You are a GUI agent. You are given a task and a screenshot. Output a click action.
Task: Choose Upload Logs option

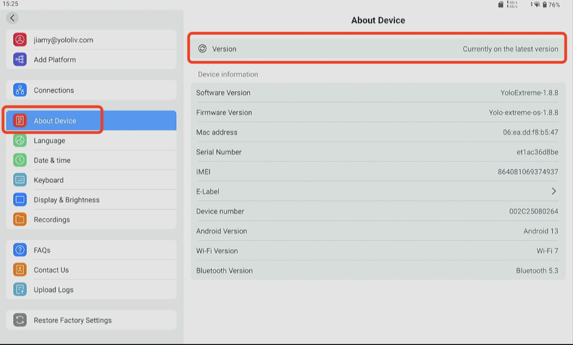click(x=91, y=290)
